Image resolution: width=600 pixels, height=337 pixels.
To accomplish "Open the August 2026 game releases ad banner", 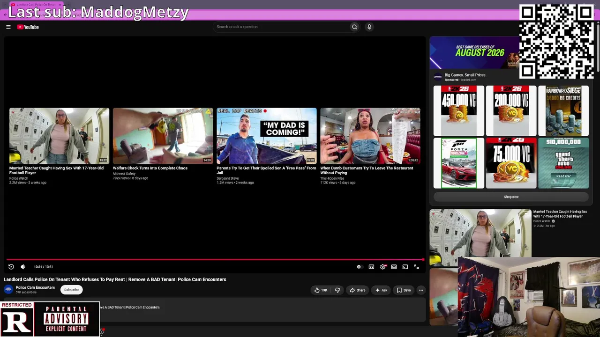I will pyautogui.click(x=474, y=53).
